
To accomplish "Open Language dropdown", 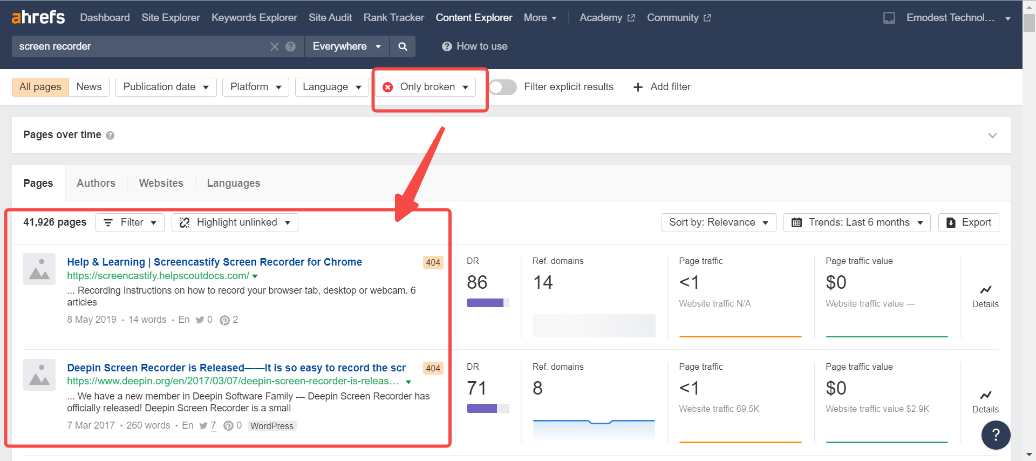I will click(332, 87).
